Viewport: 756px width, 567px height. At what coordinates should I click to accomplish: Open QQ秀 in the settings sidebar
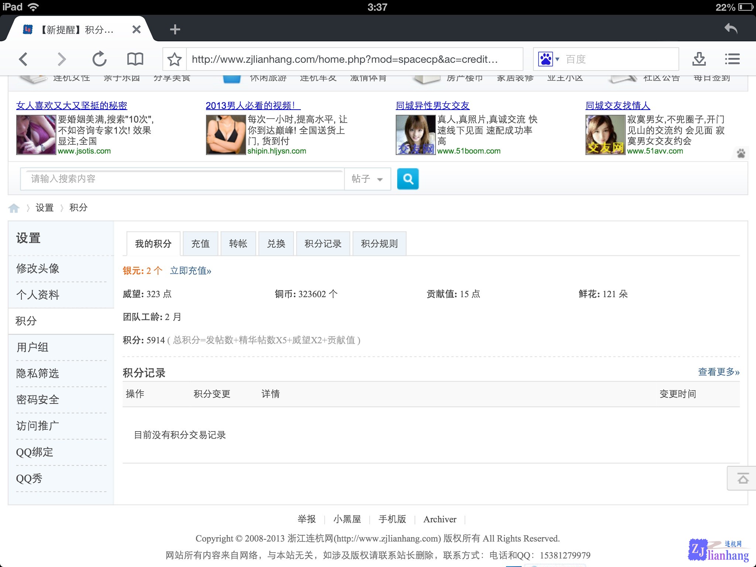29,478
